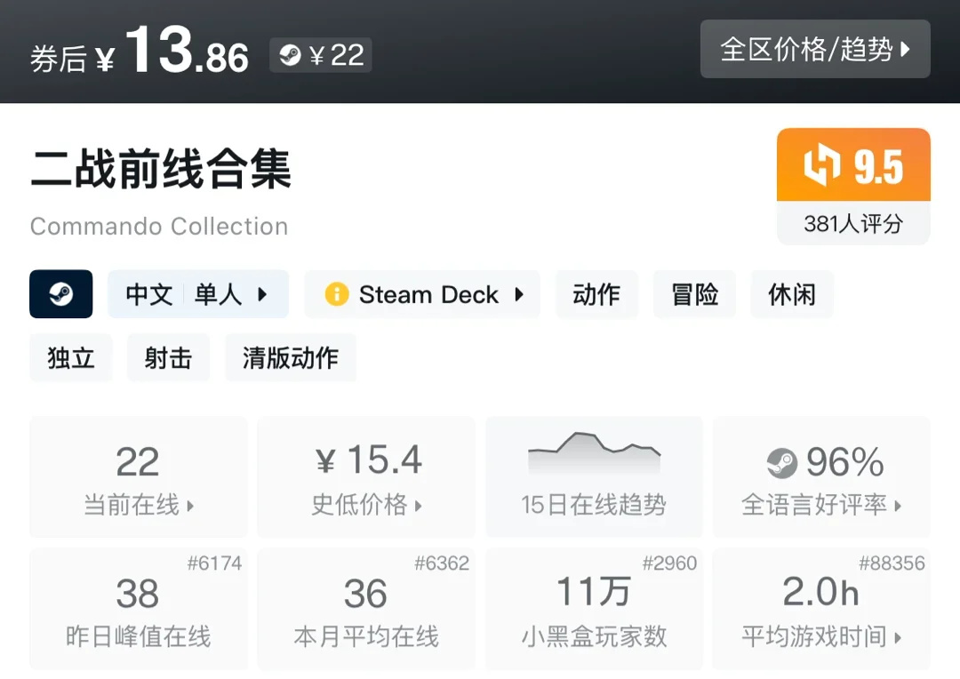Expand the Steam Deck compatibility tag
This screenshot has width=960, height=679.
coord(422,294)
